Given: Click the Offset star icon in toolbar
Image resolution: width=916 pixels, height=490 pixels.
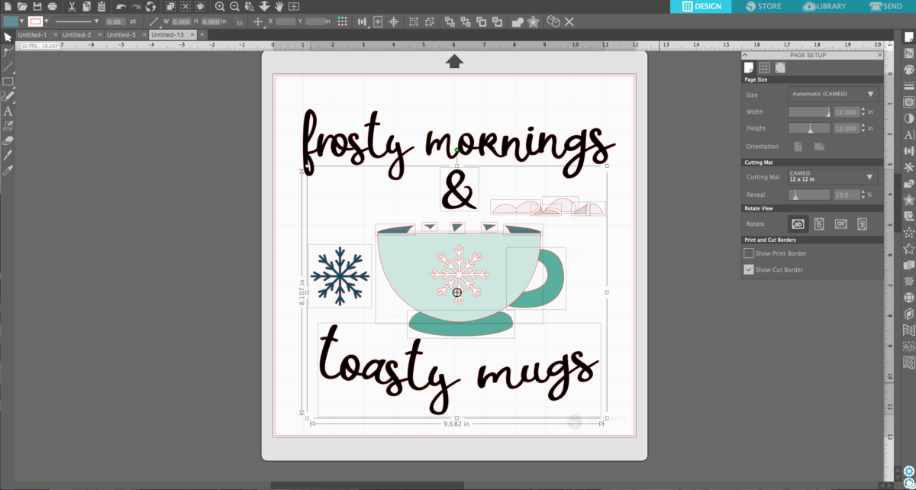Looking at the screenshot, I should (x=533, y=21).
